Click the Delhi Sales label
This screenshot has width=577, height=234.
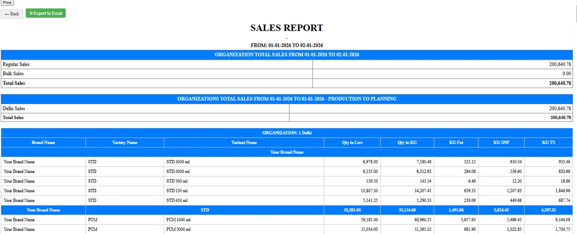tap(14, 109)
